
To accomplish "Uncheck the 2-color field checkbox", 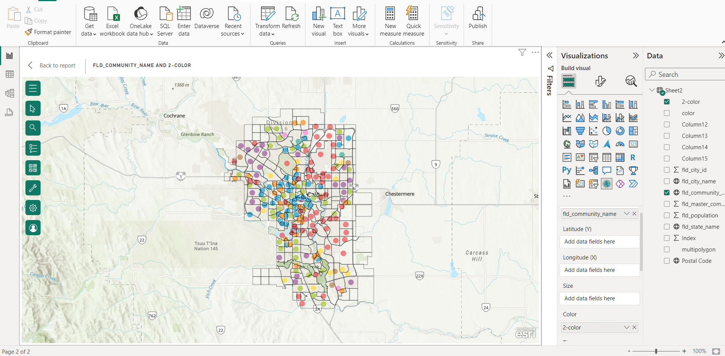I will 667,101.
